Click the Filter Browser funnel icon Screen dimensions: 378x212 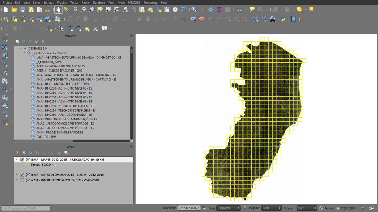(30, 41)
